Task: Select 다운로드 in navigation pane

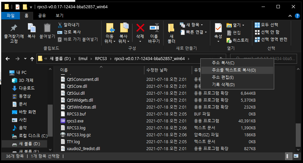Action: click(23, 88)
